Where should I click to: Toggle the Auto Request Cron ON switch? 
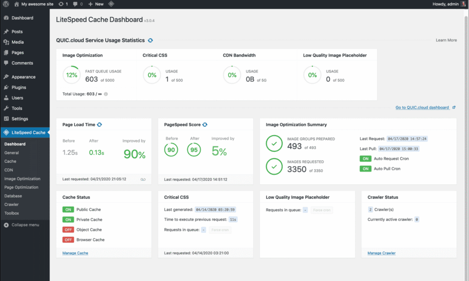click(x=365, y=159)
